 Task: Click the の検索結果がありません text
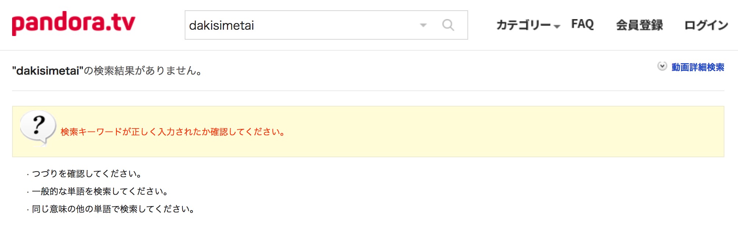[x=143, y=71]
